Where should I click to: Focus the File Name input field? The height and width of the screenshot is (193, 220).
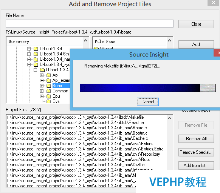coord(90,23)
